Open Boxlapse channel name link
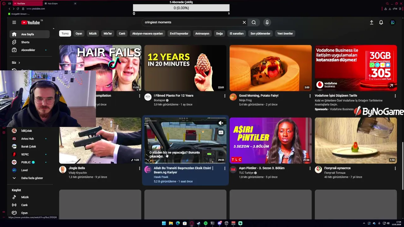Screen dimensions: 404x227 coord(160,100)
